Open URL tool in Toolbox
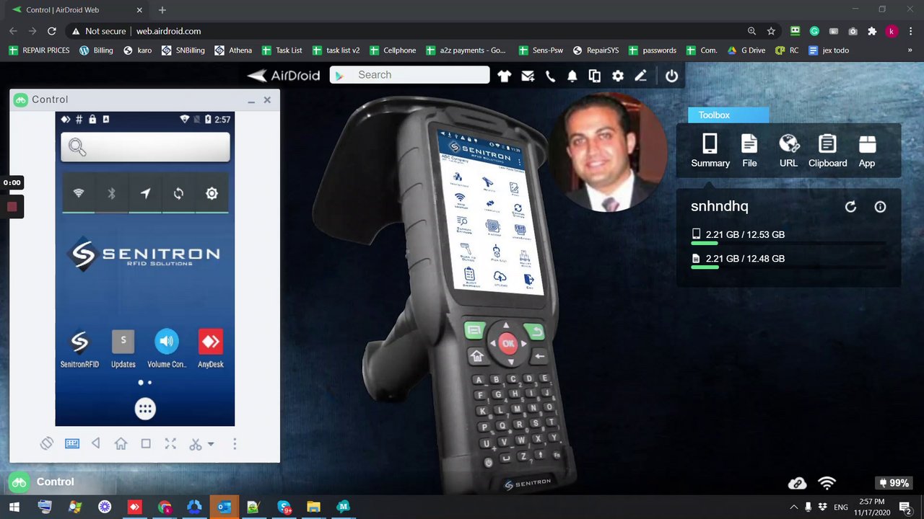 click(789, 151)
